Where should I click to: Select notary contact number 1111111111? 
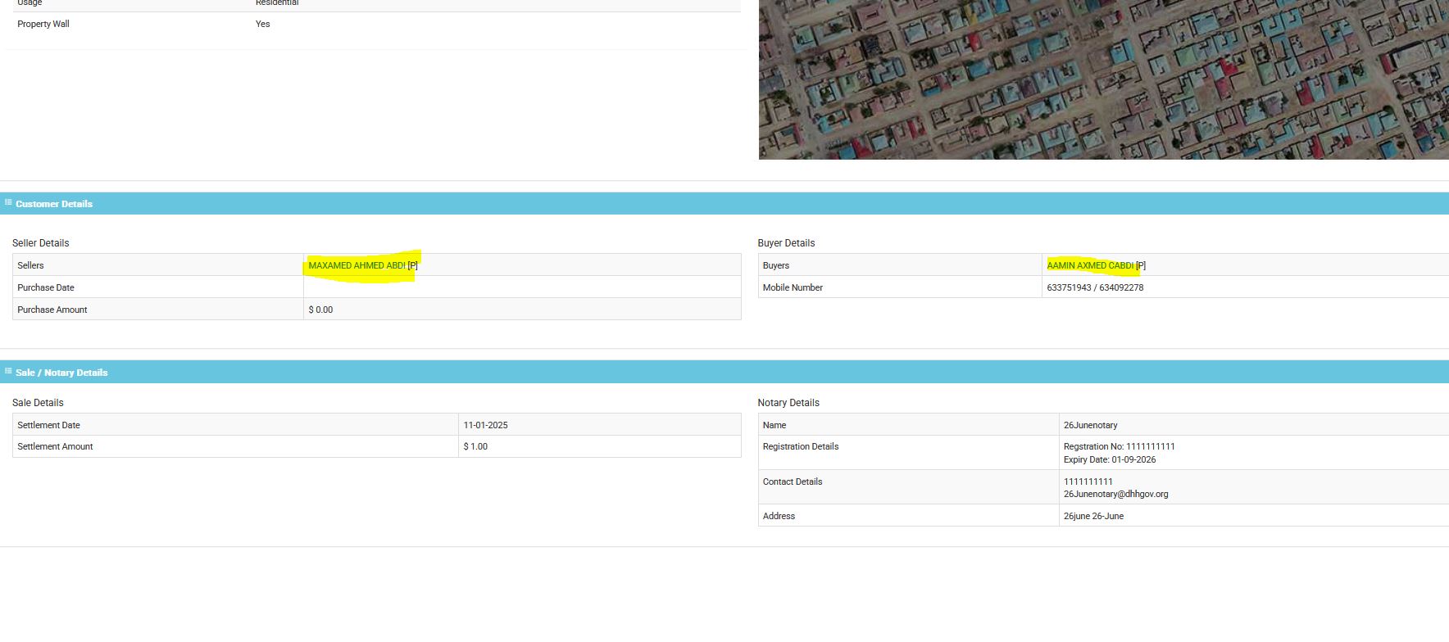[x=1088, y=481]
